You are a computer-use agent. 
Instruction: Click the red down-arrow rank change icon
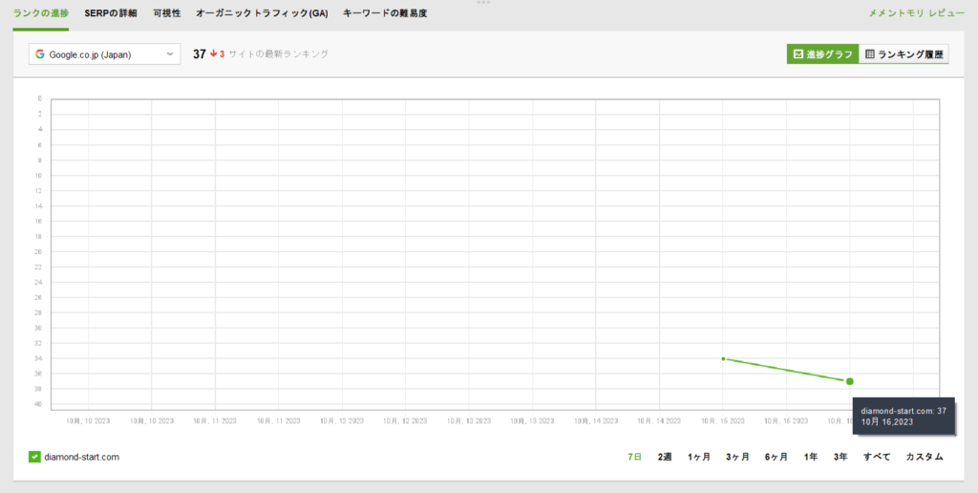[x=214, y=54]
